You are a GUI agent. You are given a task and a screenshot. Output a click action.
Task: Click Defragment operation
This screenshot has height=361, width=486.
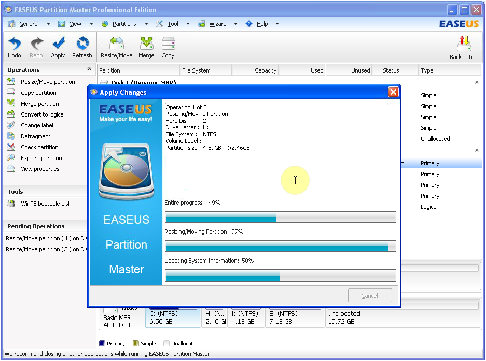click(35, 136)
